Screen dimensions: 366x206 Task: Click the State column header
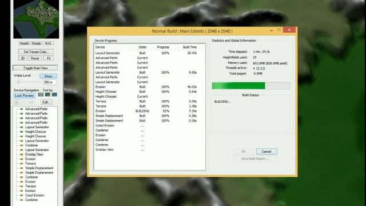pos(142,47)
